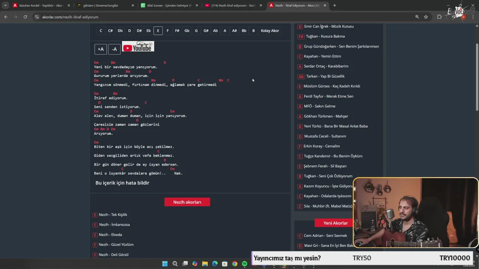
Task: Transpose chords to F#
Action: point(177,31)
